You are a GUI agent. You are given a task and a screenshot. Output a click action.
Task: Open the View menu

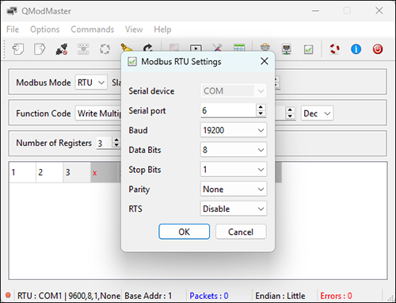coord(134,29)
